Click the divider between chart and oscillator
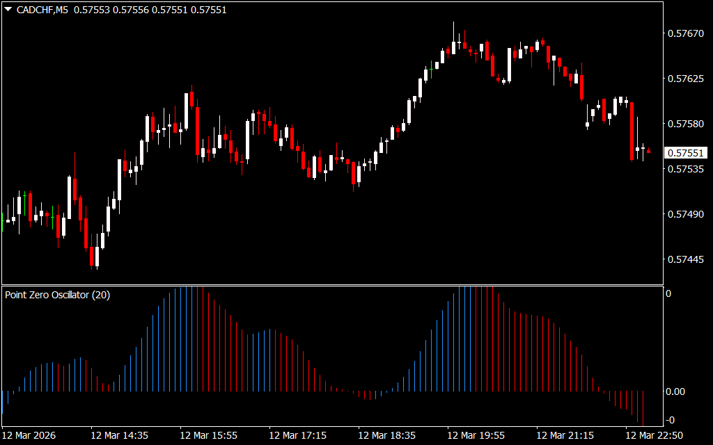 click(x=331, y=285)
